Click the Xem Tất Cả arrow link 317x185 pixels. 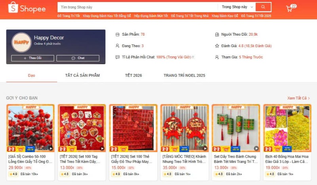[x=298, y=98]
